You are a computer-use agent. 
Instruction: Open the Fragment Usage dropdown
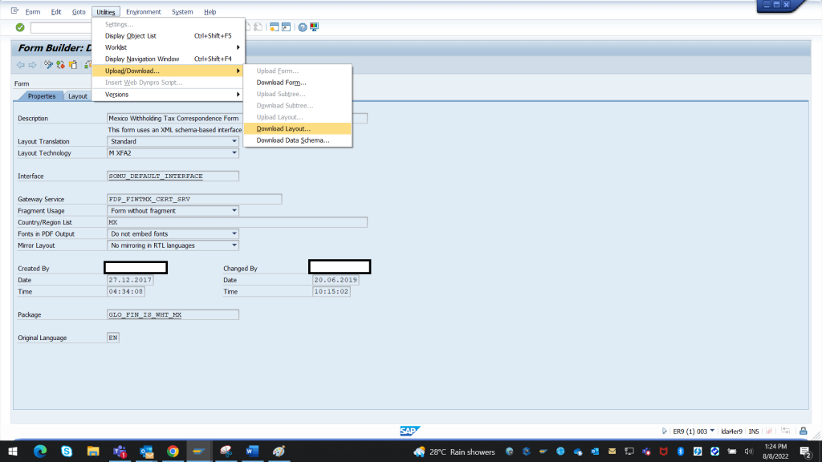(x=234, y=211)
